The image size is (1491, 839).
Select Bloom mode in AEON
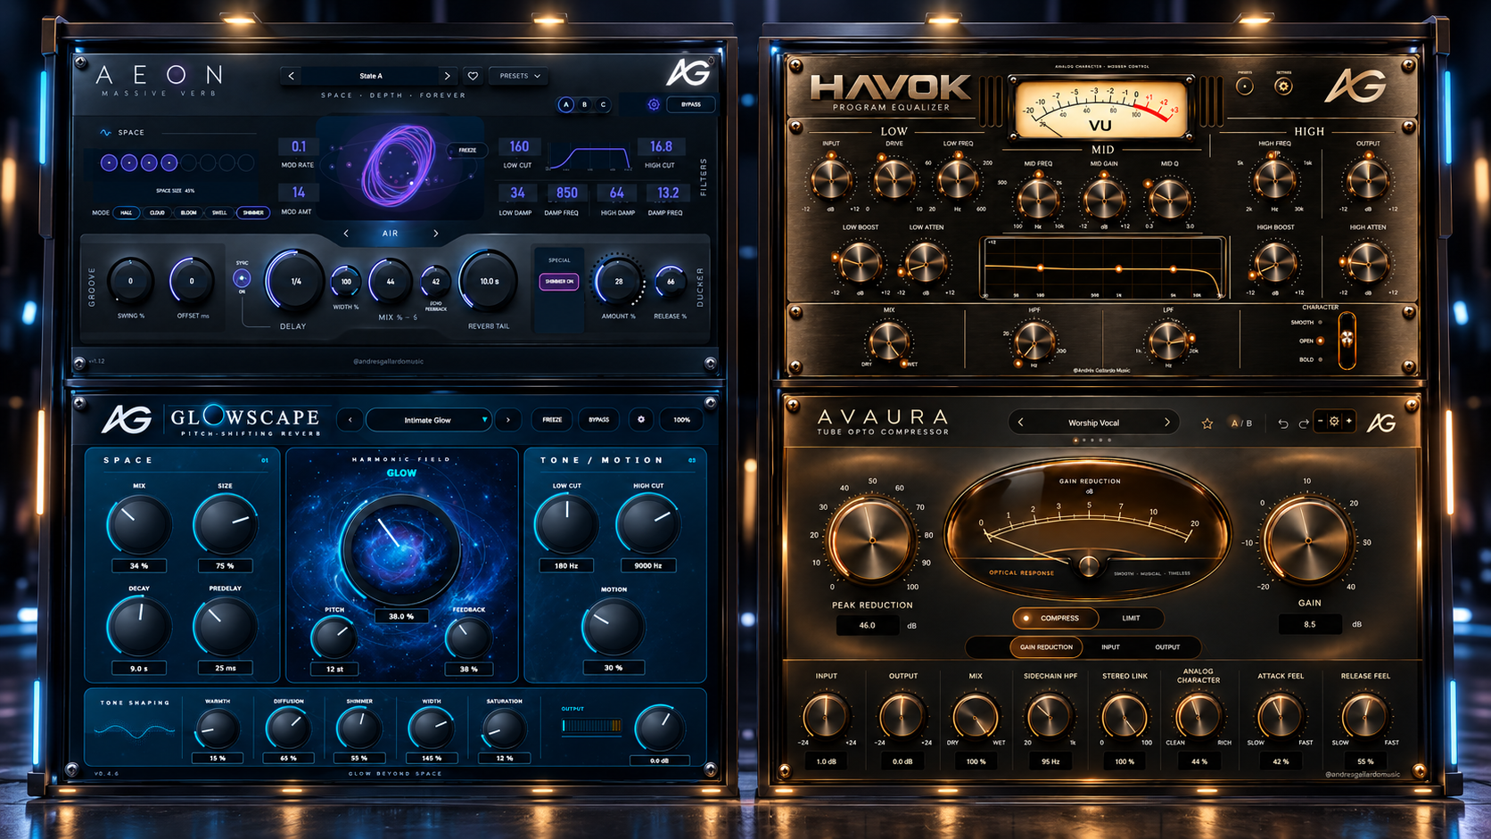pyautogui.click(x=188, y=213)
